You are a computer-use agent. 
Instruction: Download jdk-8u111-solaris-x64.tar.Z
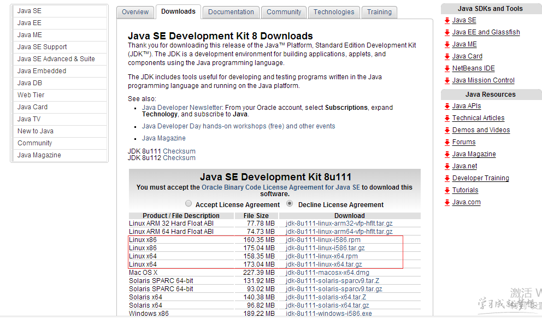pos(326,297)
